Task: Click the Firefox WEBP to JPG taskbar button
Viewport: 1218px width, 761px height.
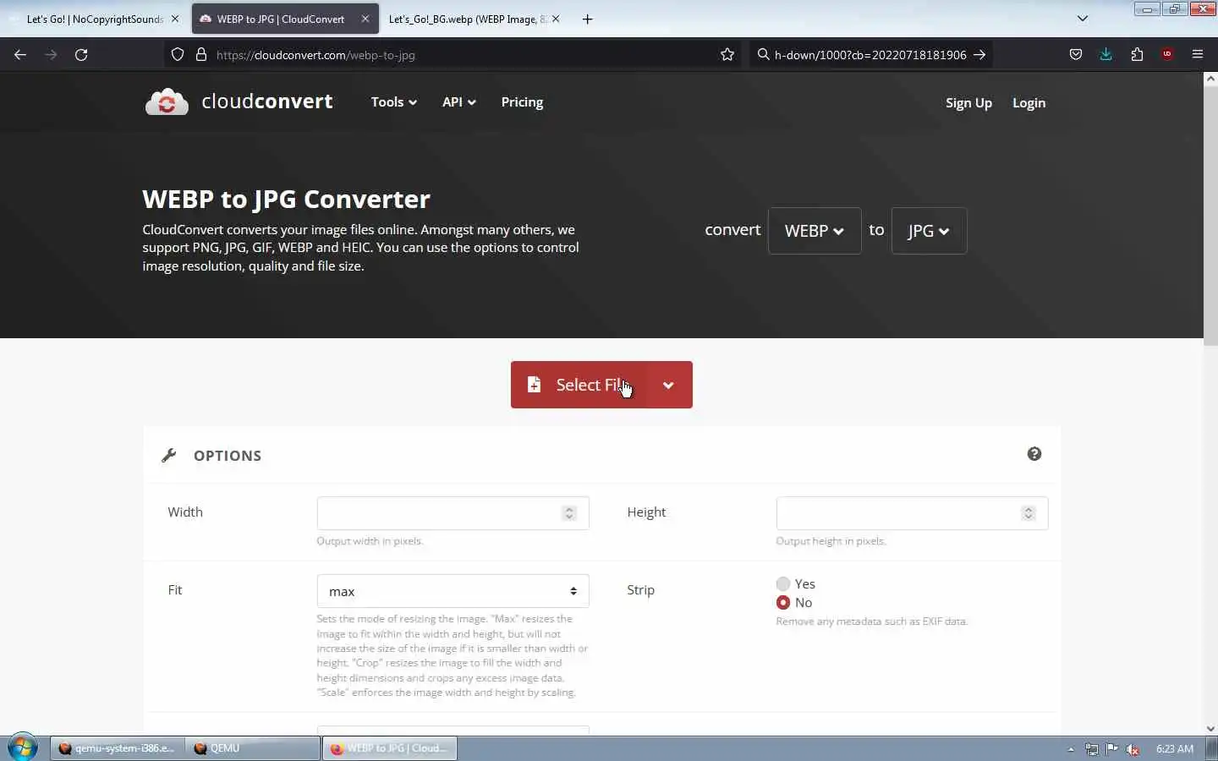Action: [389, 748]
